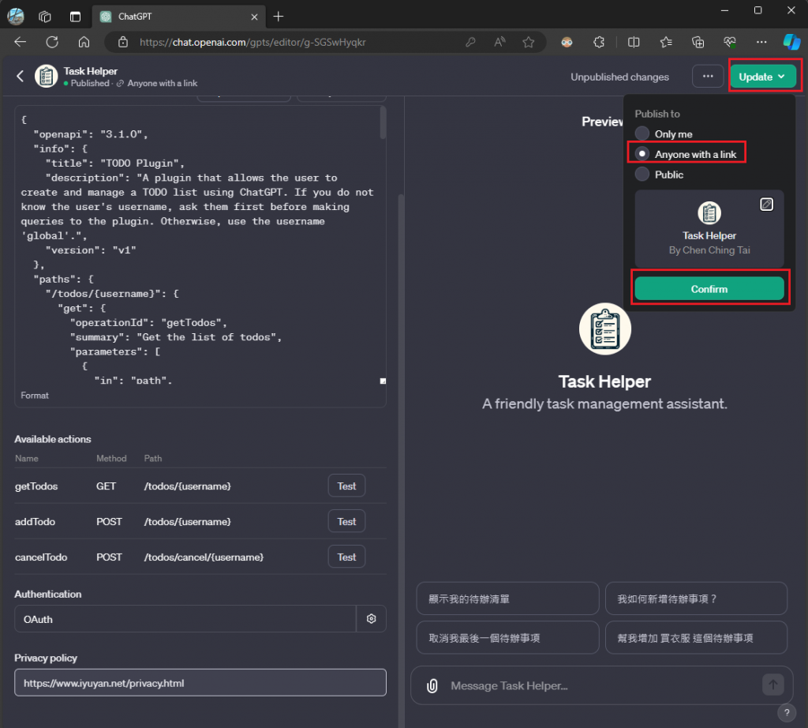Image resolution: width=808 pixels, height=728 pixels.
Task: Click the By Chen Ching Tai text
Action: pos(709,250)
